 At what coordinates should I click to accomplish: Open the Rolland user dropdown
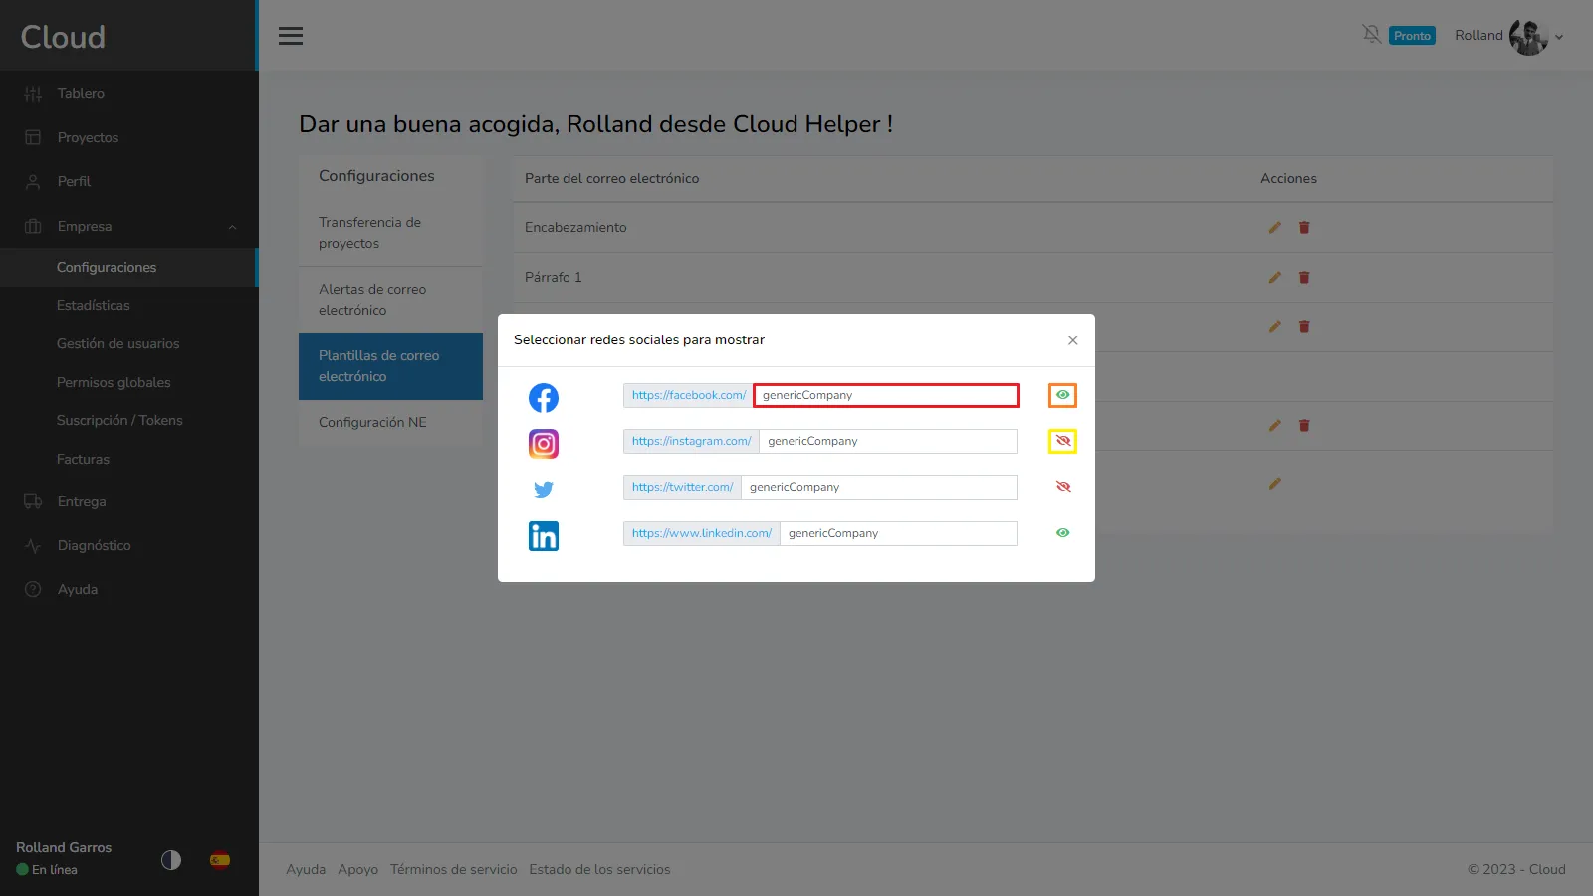(1508, 36)
